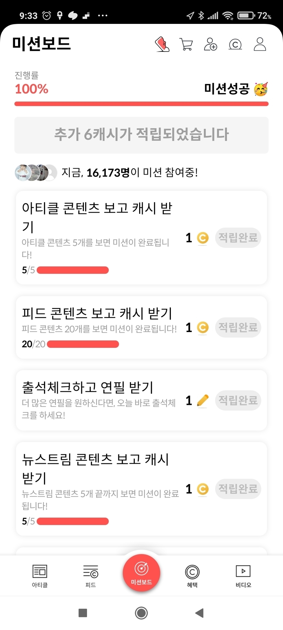Tap the 추가 6캐시가 적립되었습니다 banner
The height and width of the screenshot is (630, 283).
141,135
